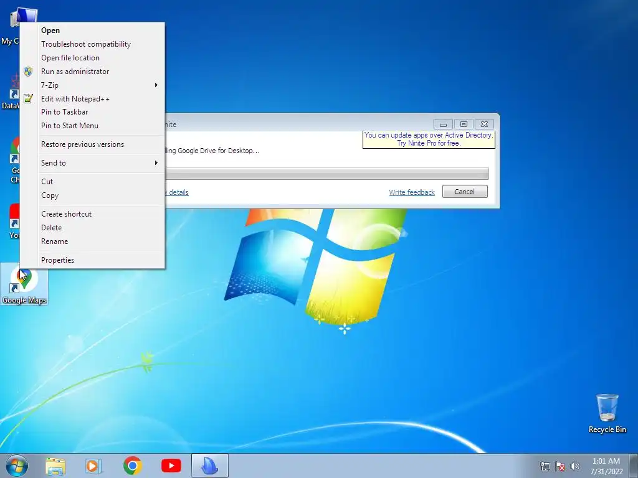Choose Delete from the context menu
638x478 pixels.
[x=92, y=228]
